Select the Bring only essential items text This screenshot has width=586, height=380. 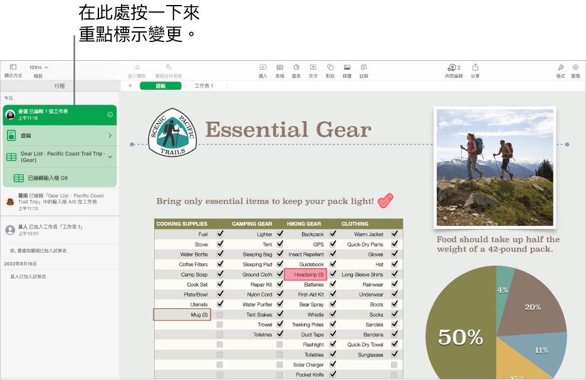(x=265, y=201)
